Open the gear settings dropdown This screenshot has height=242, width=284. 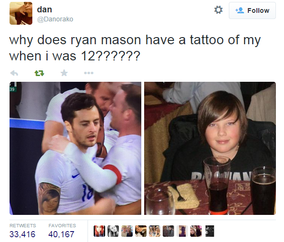point(218,10)
